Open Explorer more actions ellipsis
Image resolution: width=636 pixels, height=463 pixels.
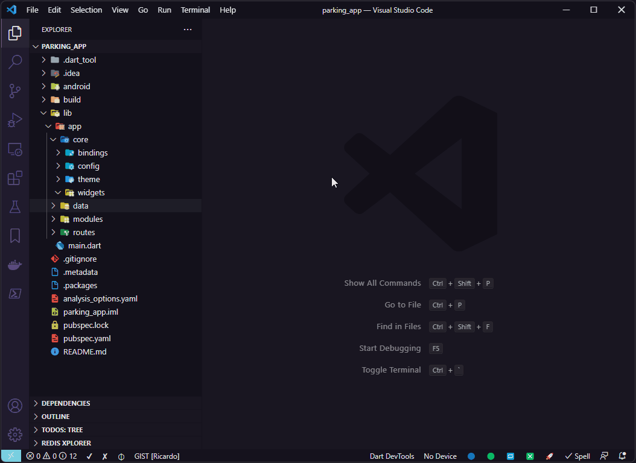click(188, 30)
